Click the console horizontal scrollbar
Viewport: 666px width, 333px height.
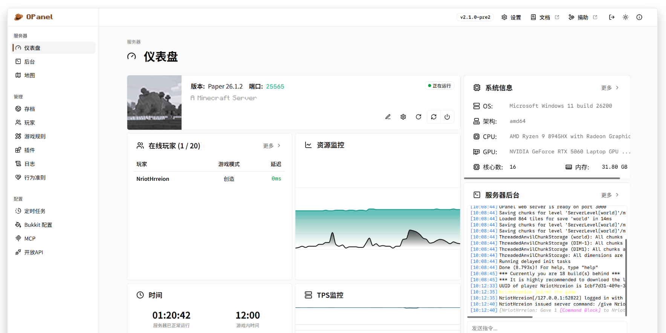pyautogui.click(x=500, y=317)
